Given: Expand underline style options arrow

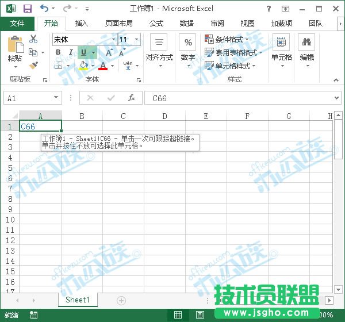Looking at the screenshot, I should (94, 52).
